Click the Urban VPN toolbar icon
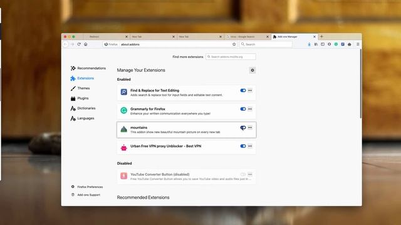 coord(350,44)
